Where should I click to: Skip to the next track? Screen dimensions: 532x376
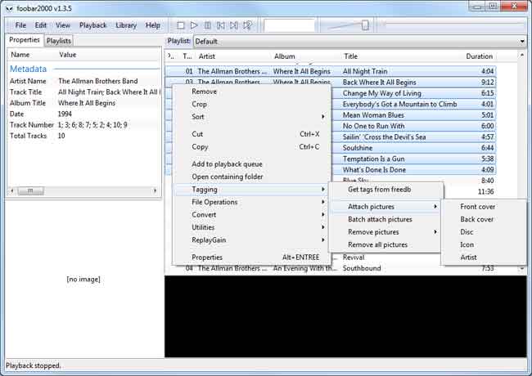[234, 25]
